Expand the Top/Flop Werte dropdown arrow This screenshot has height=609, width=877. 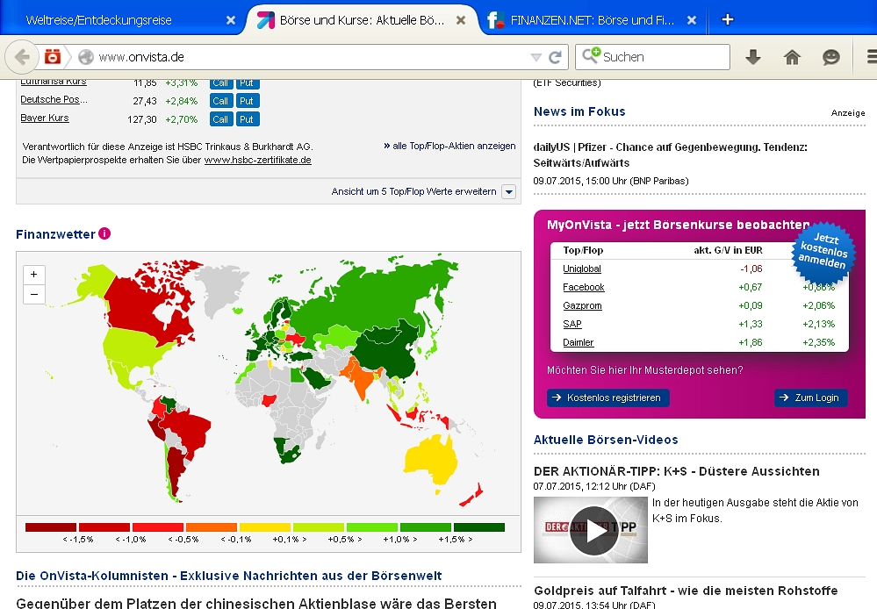(508, 192)
